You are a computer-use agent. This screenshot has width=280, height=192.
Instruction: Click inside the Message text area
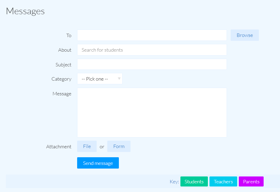point(152,112)
